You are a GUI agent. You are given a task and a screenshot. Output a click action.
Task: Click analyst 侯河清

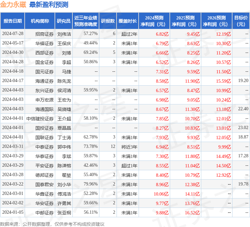(64, 90)
